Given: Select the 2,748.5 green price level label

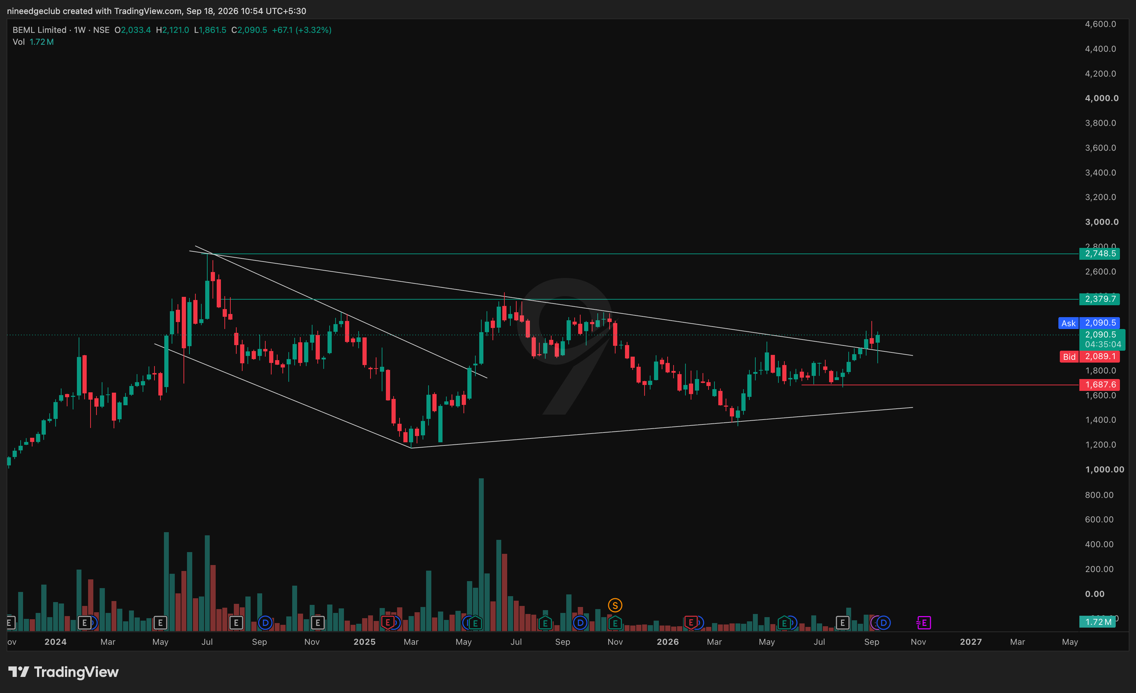Looking at the screenshot, I should [x=1100, y=253].
